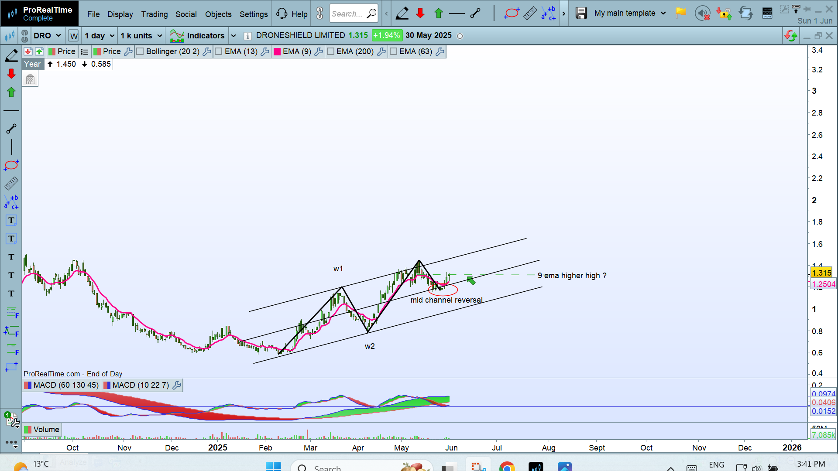Screen dimensions: 838x471
Task: Expand left sidebar more tools dots
Action: (x=12, y=443)
